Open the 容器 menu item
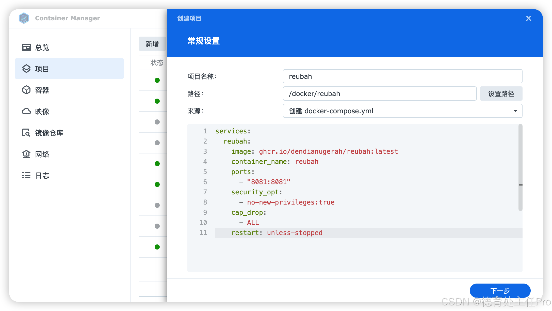Image resolution: width=552 pixels, height=311 pixels. [42, 90]
